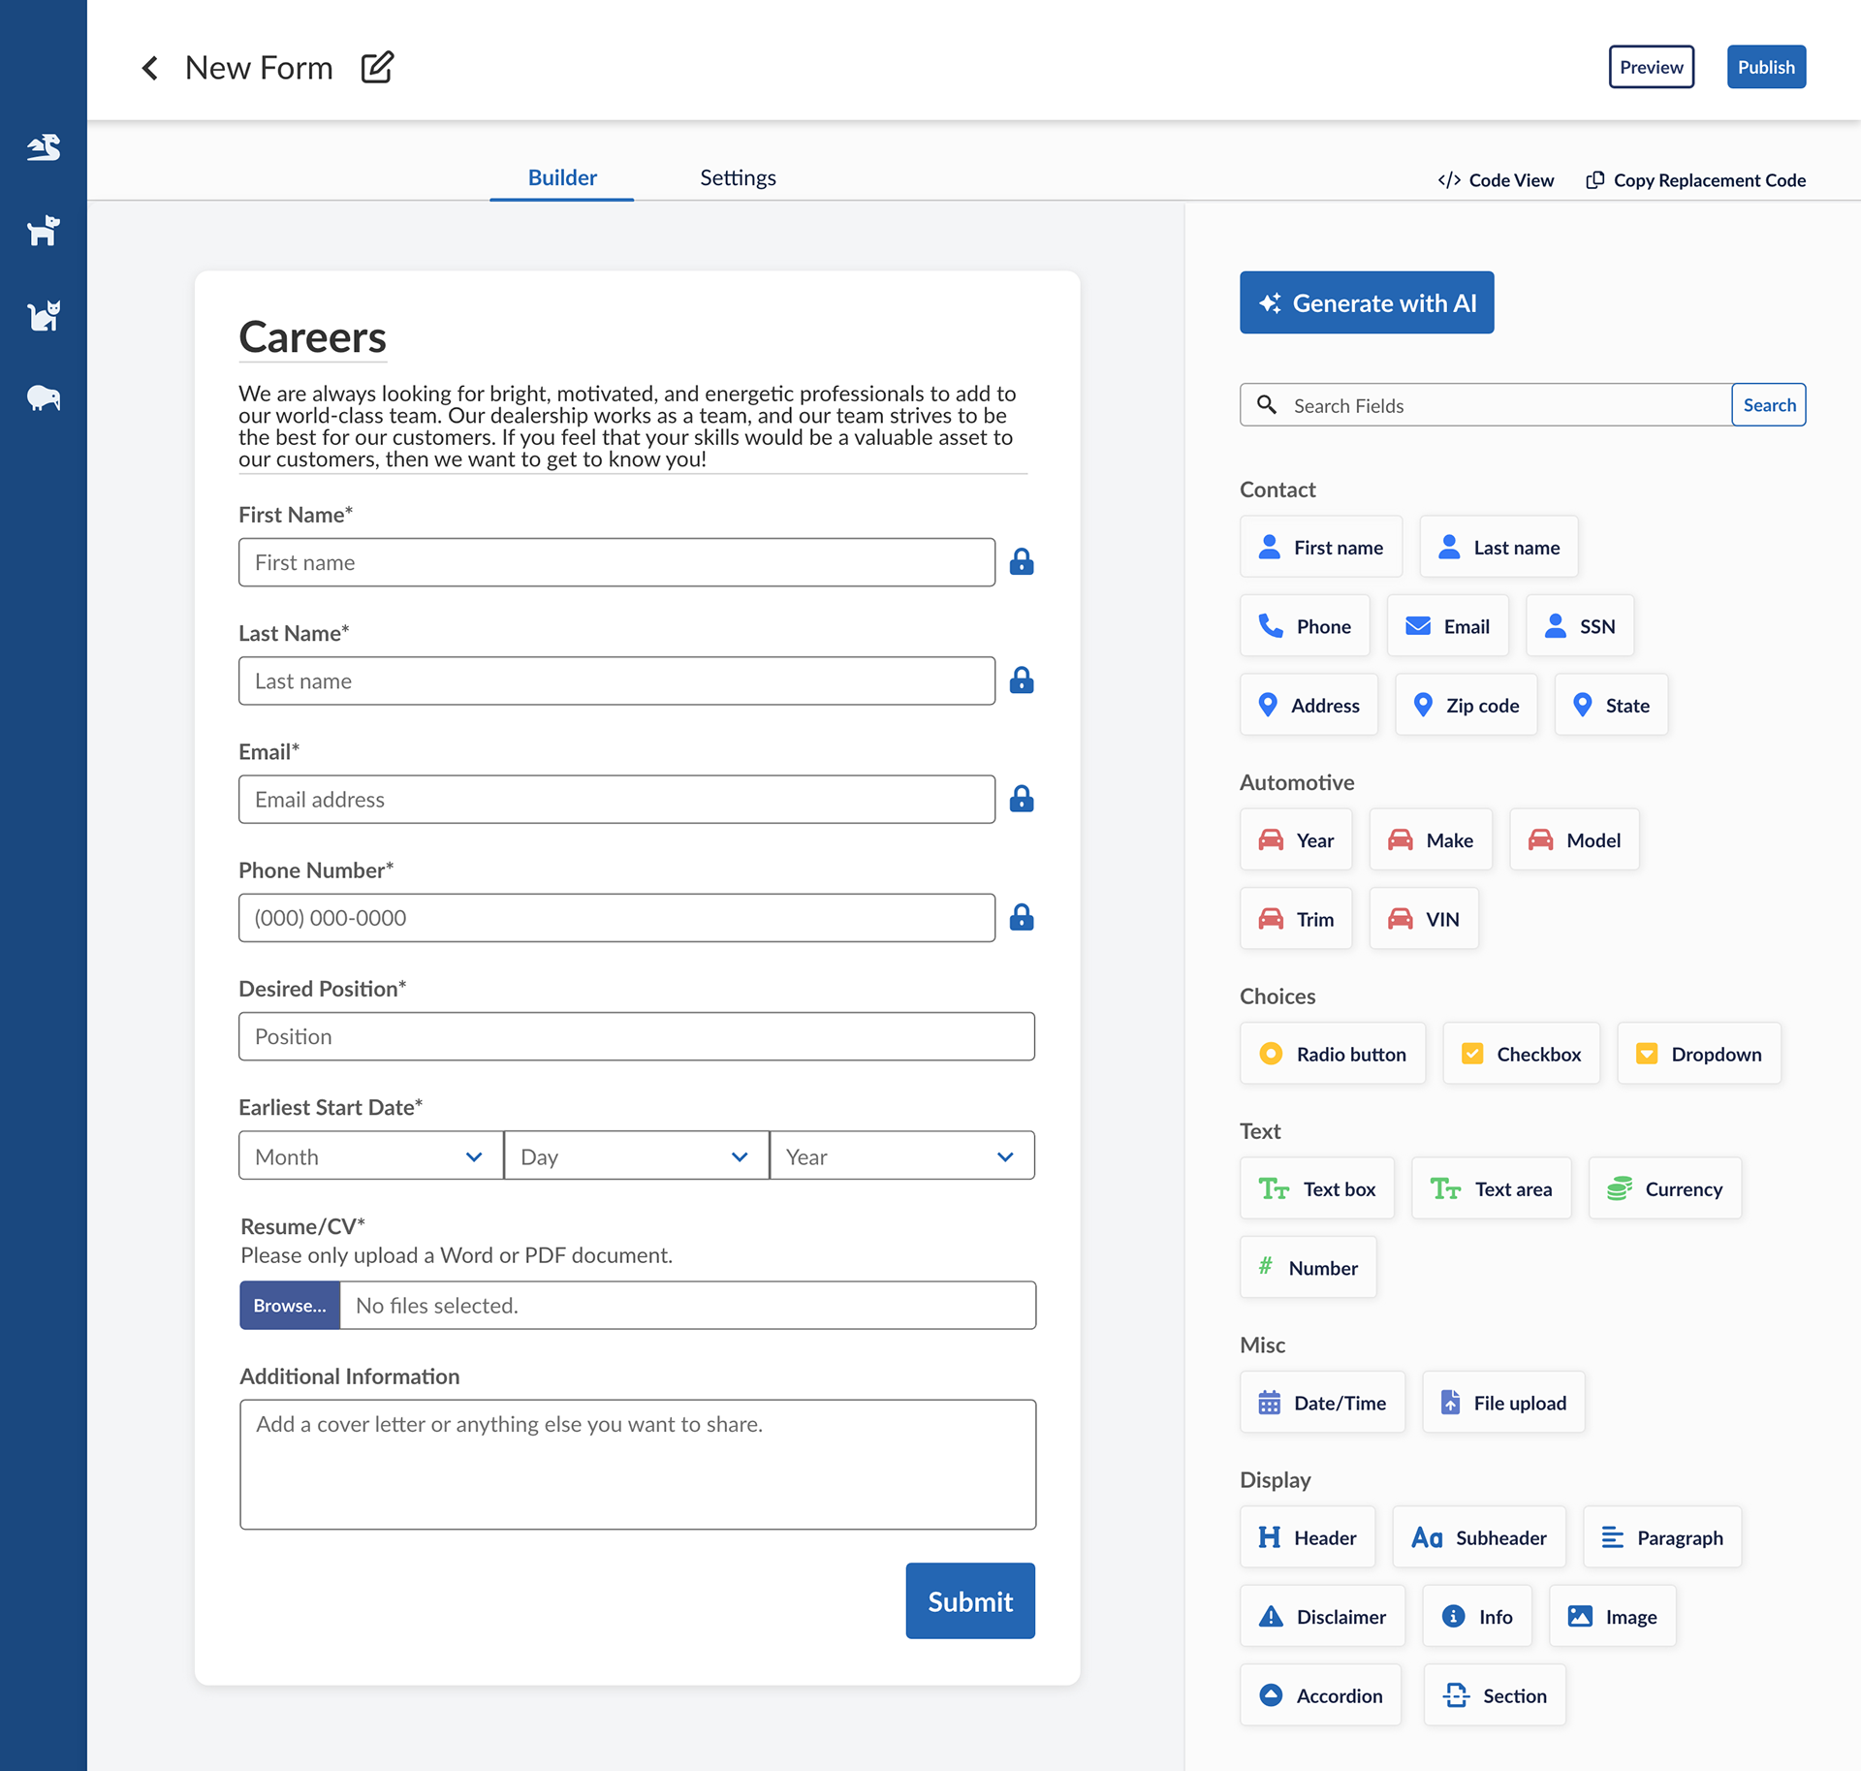The image size is (1861, 1771).
Task: Add the automotive Model field
Action: click(x=1574, y=839)
